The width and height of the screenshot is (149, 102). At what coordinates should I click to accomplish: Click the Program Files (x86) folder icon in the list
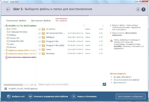(43, 45)
